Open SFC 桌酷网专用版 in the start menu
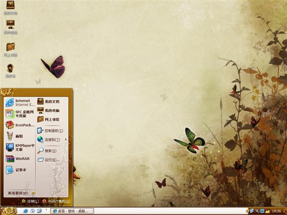The image size is (287, 215). click(x=20, y=114)
